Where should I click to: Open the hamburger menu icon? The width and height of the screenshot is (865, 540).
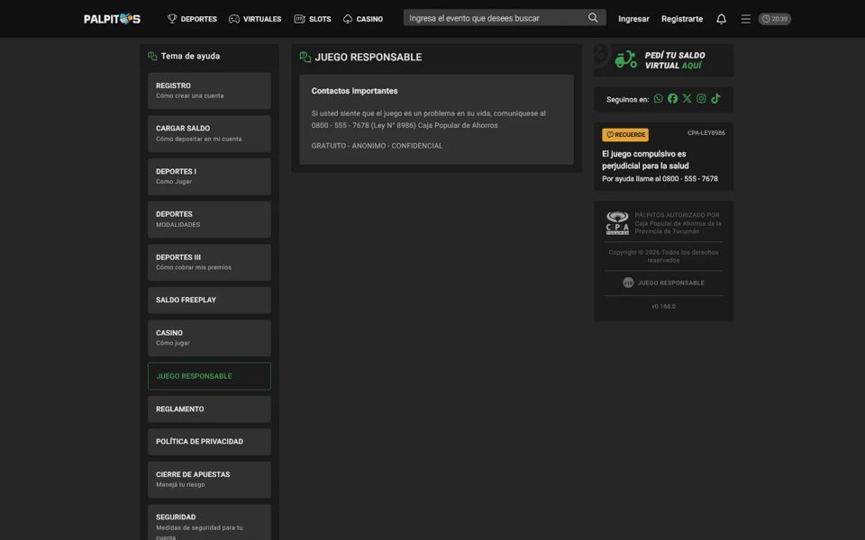tap(745, 19)
